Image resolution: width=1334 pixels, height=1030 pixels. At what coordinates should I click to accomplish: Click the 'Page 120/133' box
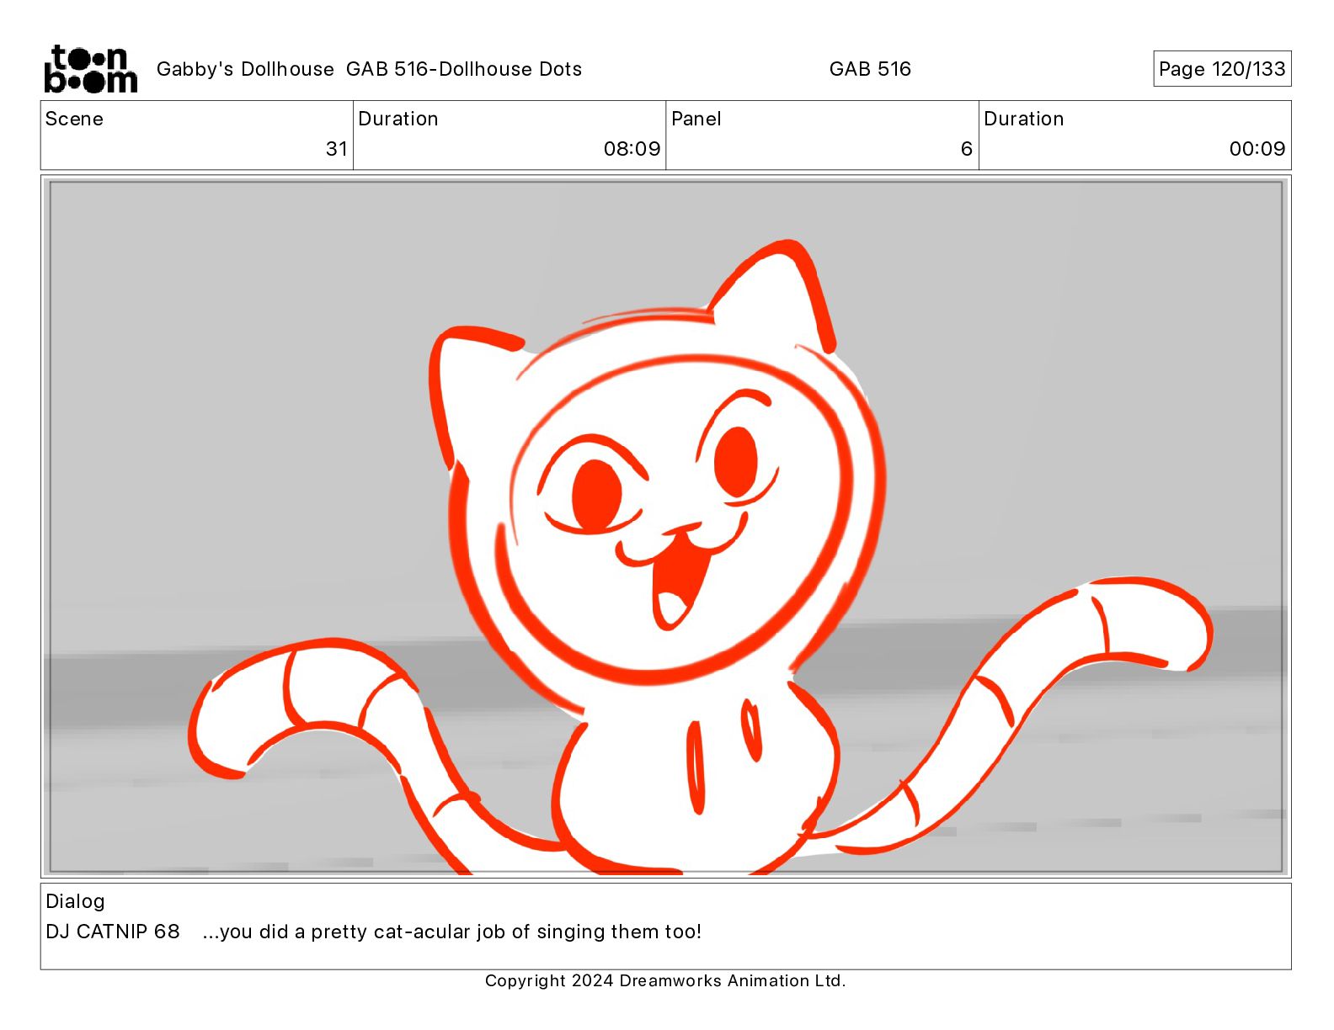click(1222, 69)
